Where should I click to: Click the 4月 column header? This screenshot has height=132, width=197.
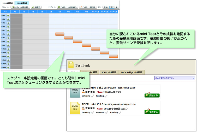coord(15,12)
